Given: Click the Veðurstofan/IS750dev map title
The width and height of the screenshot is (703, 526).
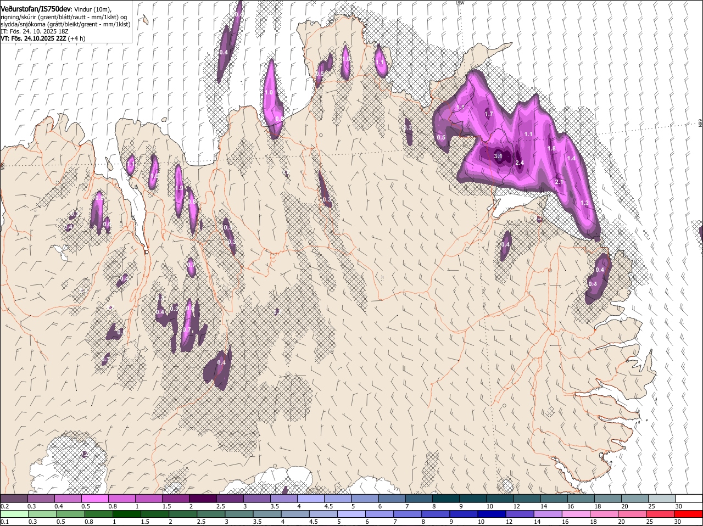Looking at the screenshot, I should [x=36, y=9].
